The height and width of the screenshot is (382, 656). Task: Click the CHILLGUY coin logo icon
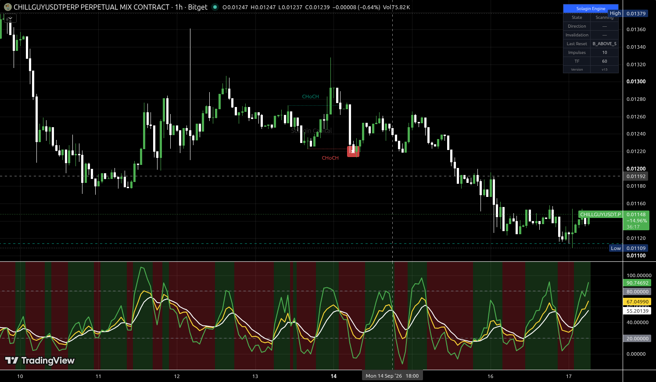coord(7,7)
